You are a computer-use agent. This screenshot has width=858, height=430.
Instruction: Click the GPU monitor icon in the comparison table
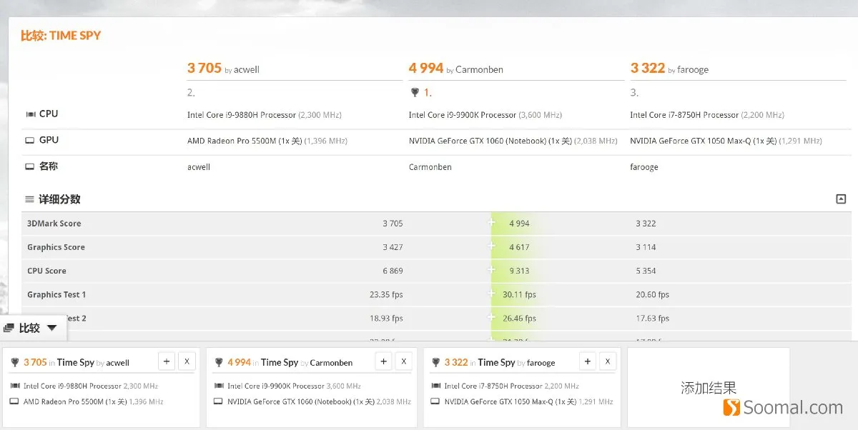[30, 141]
